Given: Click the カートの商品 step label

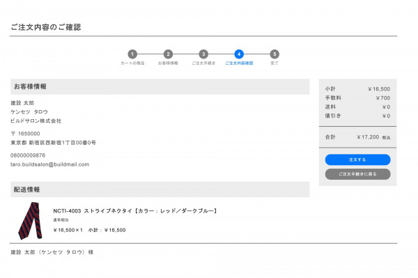Looking at the screenshot, I should tap(132, 63).
